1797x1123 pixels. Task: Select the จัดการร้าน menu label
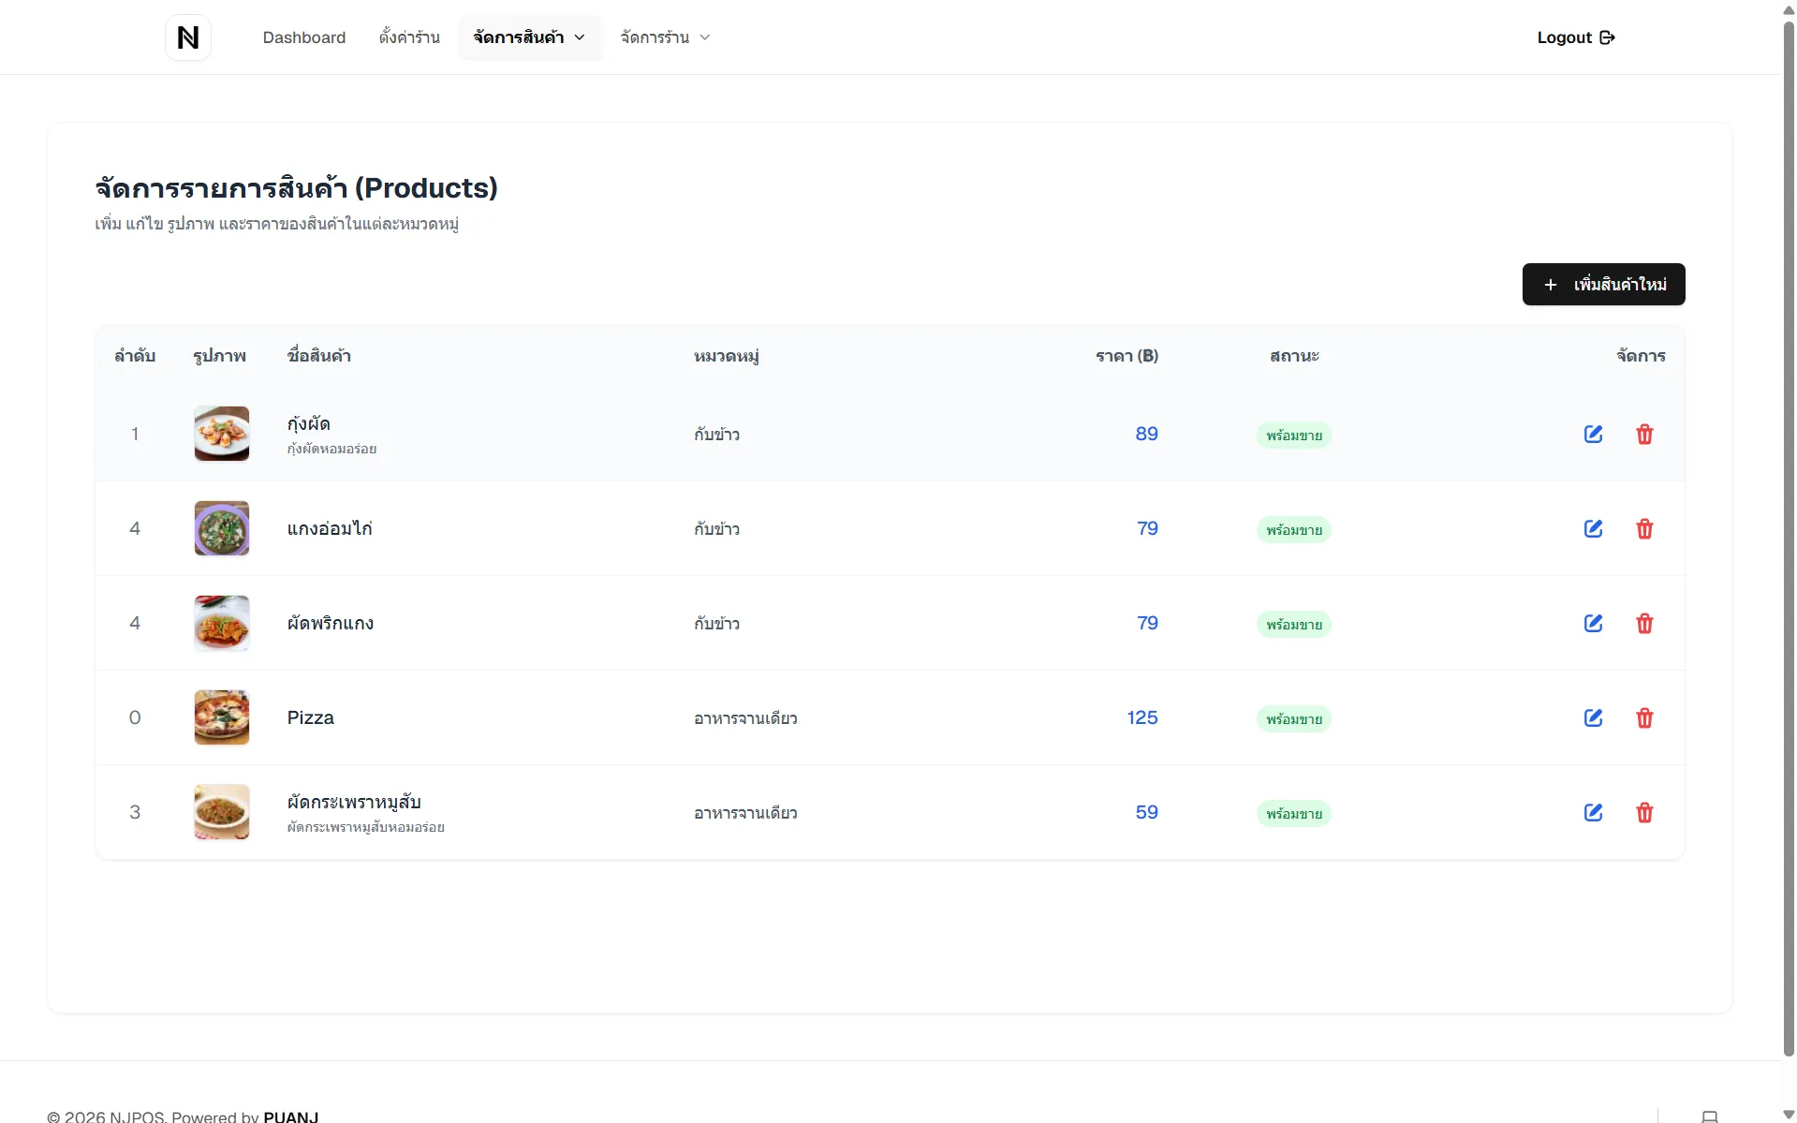(655, 37)
